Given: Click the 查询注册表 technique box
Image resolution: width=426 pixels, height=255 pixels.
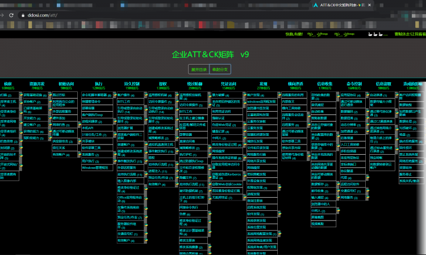Looking at the screenshot, I should pyautogui.click(x=262, y=201).
